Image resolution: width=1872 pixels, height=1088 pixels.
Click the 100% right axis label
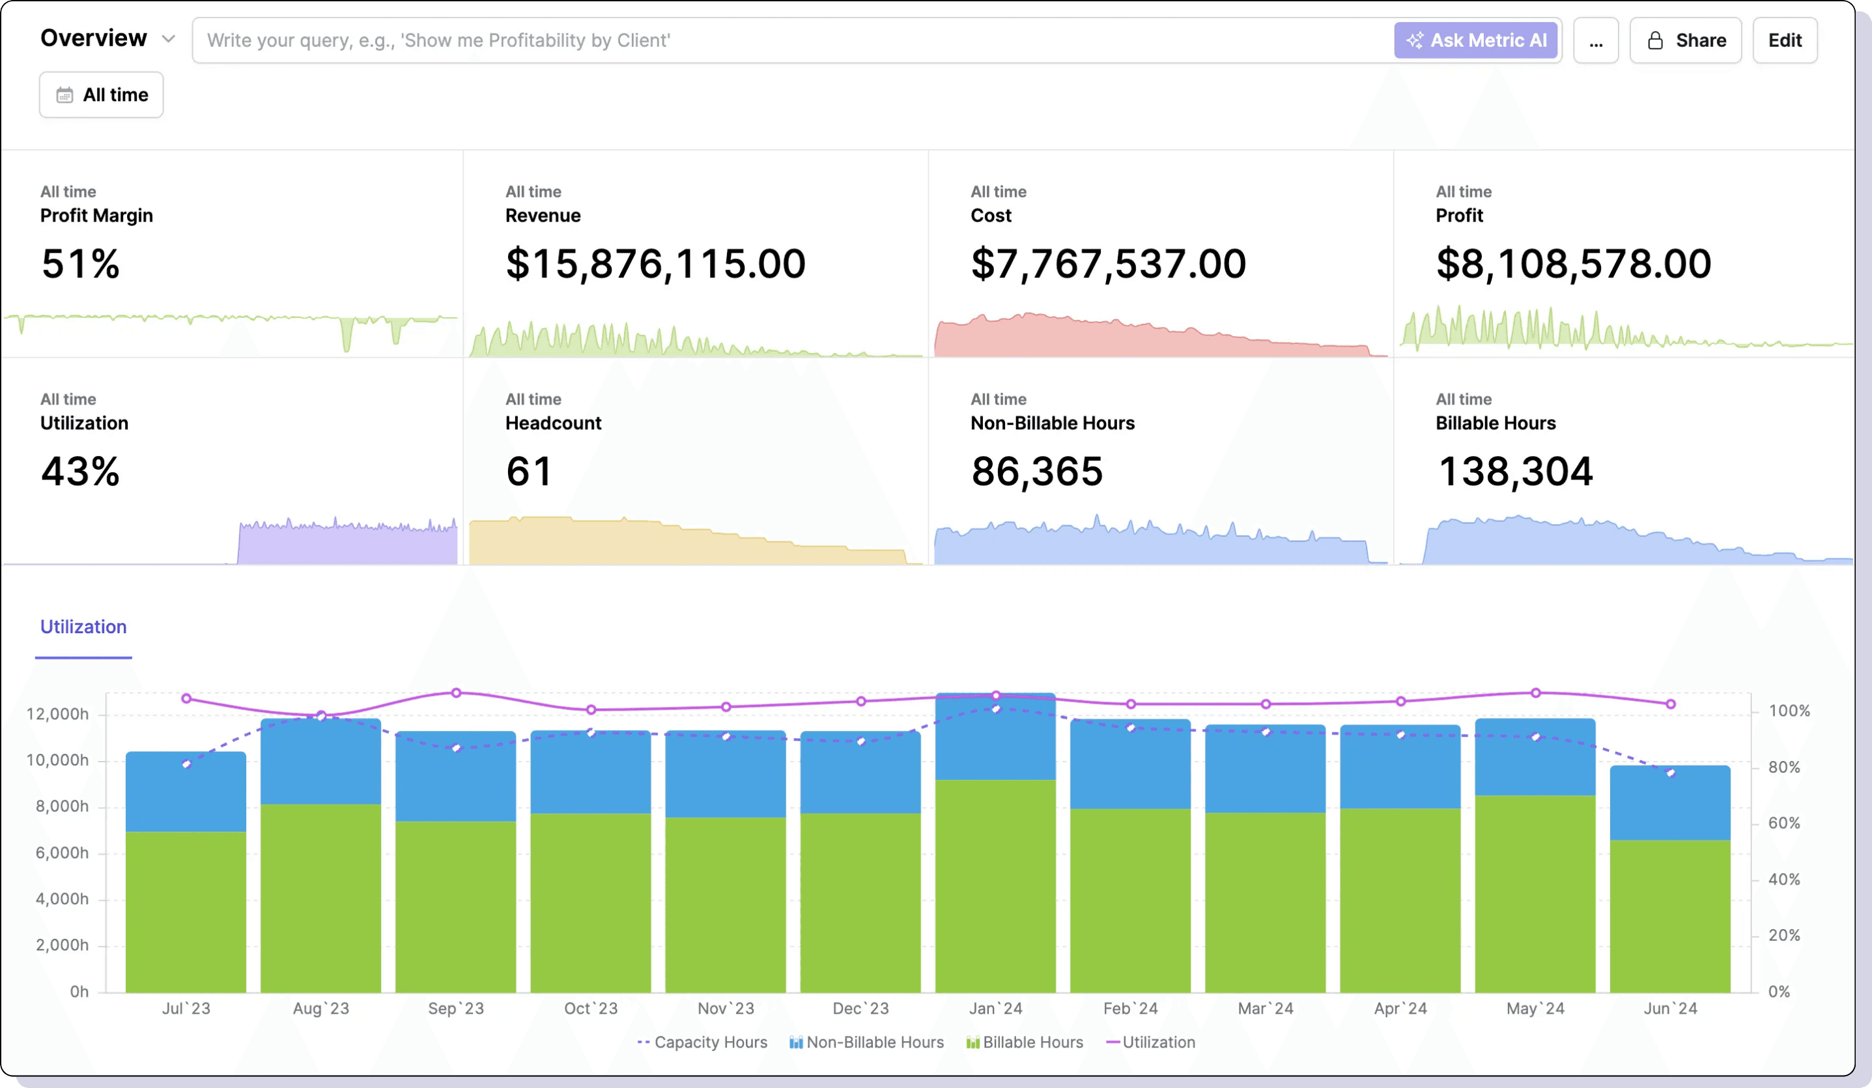[x=1789, y=711]
